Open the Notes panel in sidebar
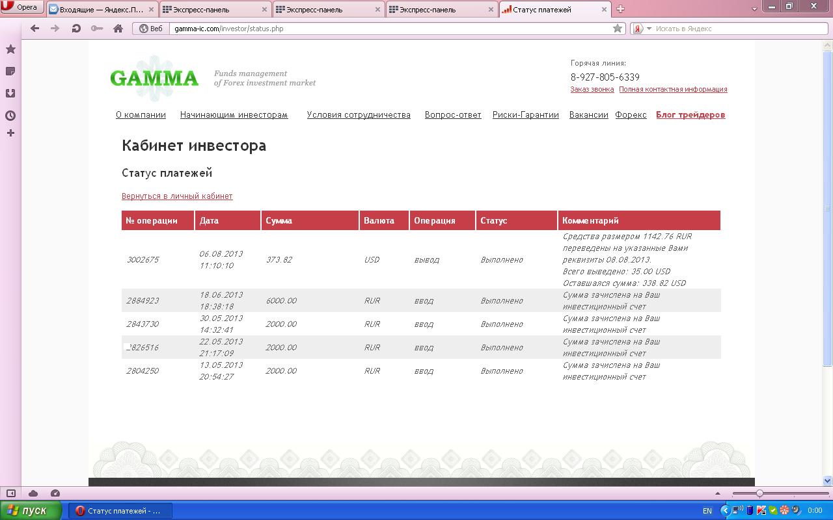This screenshot has width=833, height=520. click(10, 71)
